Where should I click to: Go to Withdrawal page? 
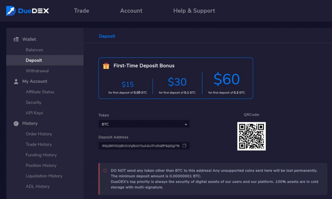pyautogui.click(x=37, y=71)
